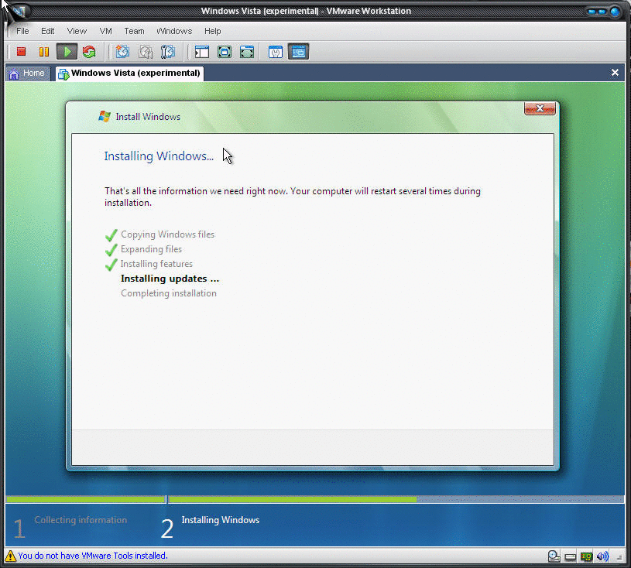This screenshot has height=568, width=631.
Task: Open the Team menu
Action: (134, 31)
